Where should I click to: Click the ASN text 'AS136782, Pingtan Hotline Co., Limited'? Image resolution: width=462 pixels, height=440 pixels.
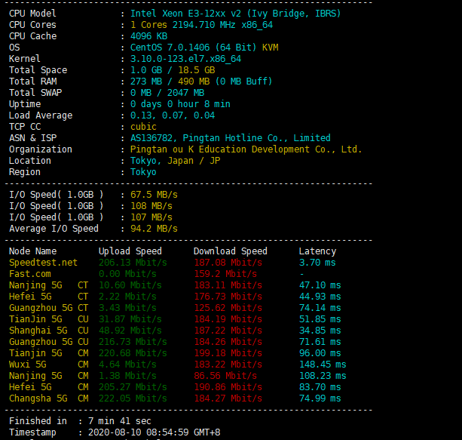(x=231, y=138)
